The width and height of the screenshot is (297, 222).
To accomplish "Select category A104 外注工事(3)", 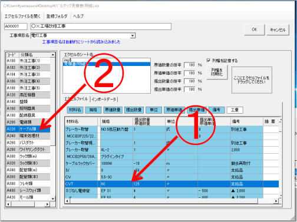I will click(x=28, y=74).
